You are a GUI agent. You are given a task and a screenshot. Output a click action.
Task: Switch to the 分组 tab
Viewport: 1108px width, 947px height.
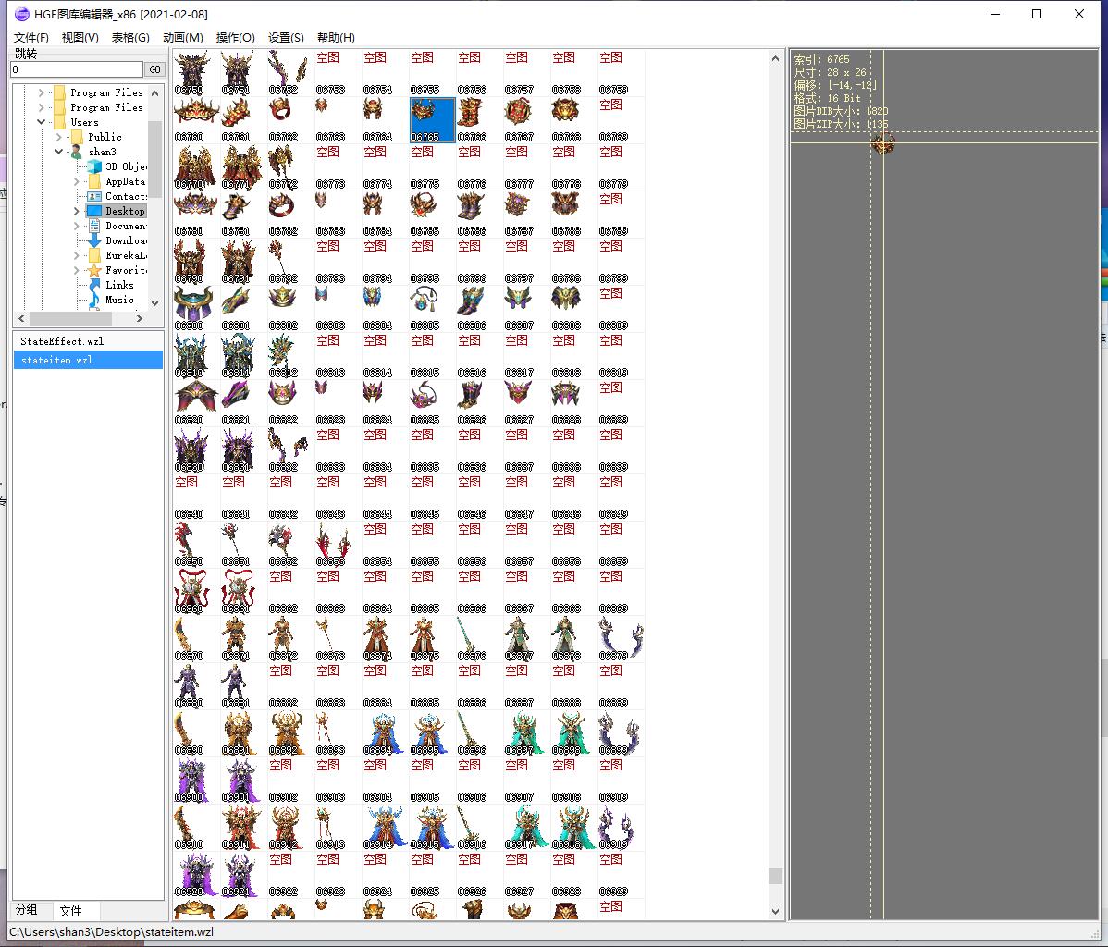click(26, 910)
